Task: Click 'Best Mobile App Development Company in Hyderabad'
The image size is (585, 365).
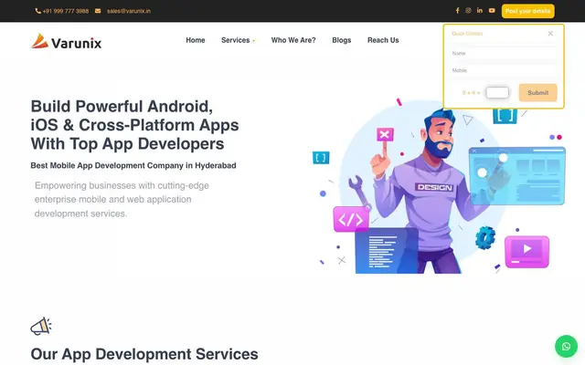Action: pos(133,165)
